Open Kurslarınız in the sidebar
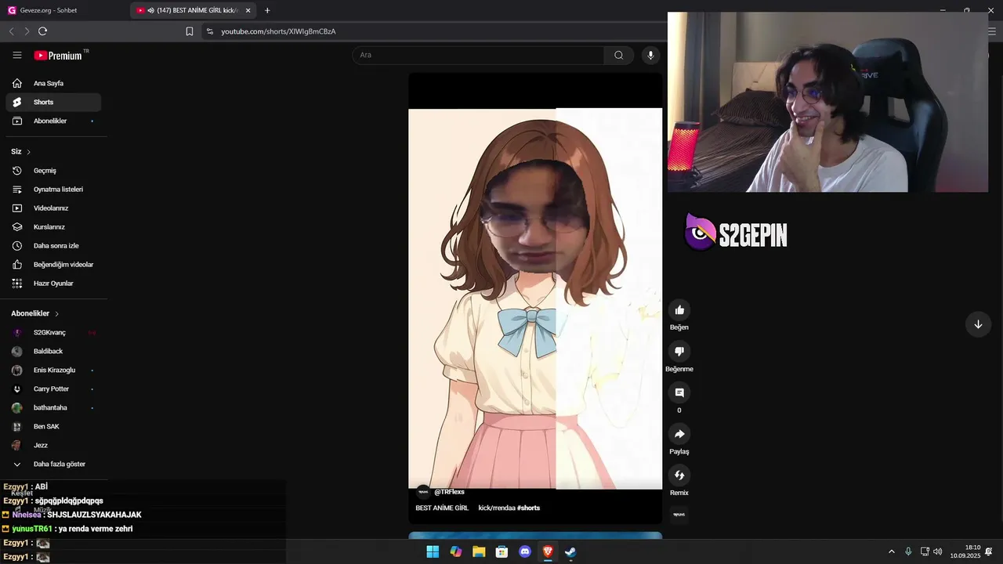The image size is (1003, 564). [x=53, y=227]
